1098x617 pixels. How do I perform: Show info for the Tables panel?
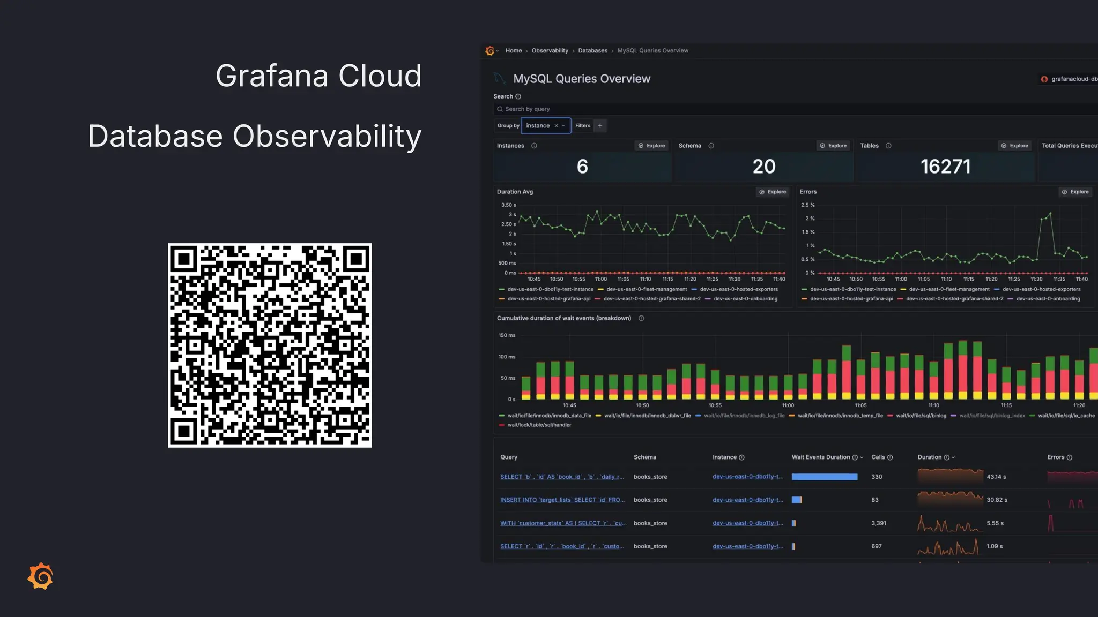(888, 146)
